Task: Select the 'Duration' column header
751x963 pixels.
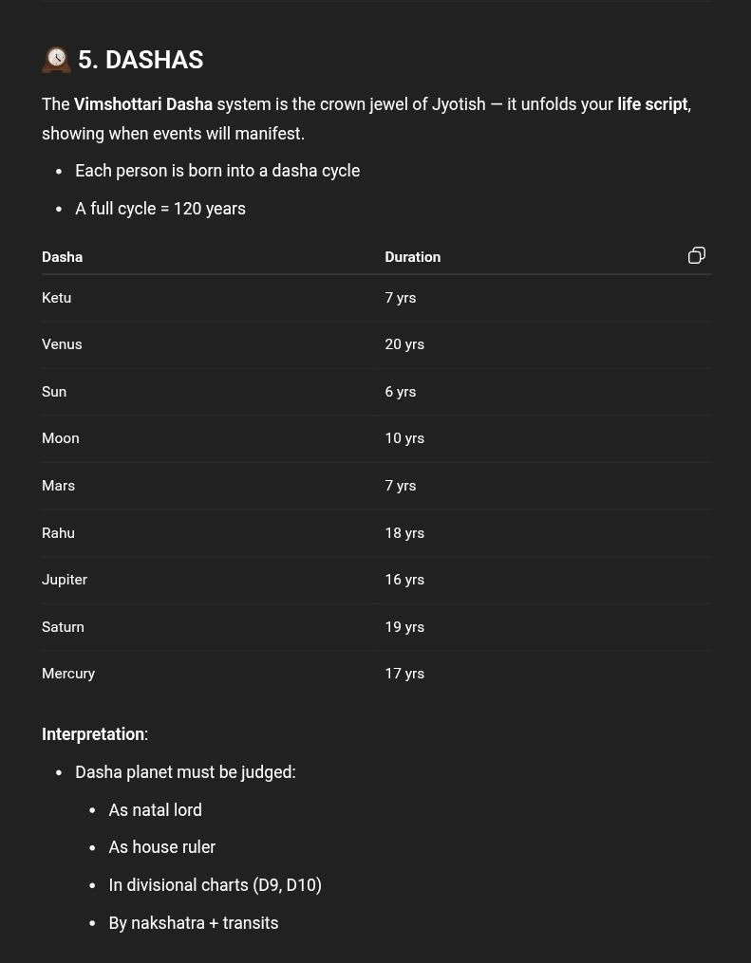Action: click(412, 257)
